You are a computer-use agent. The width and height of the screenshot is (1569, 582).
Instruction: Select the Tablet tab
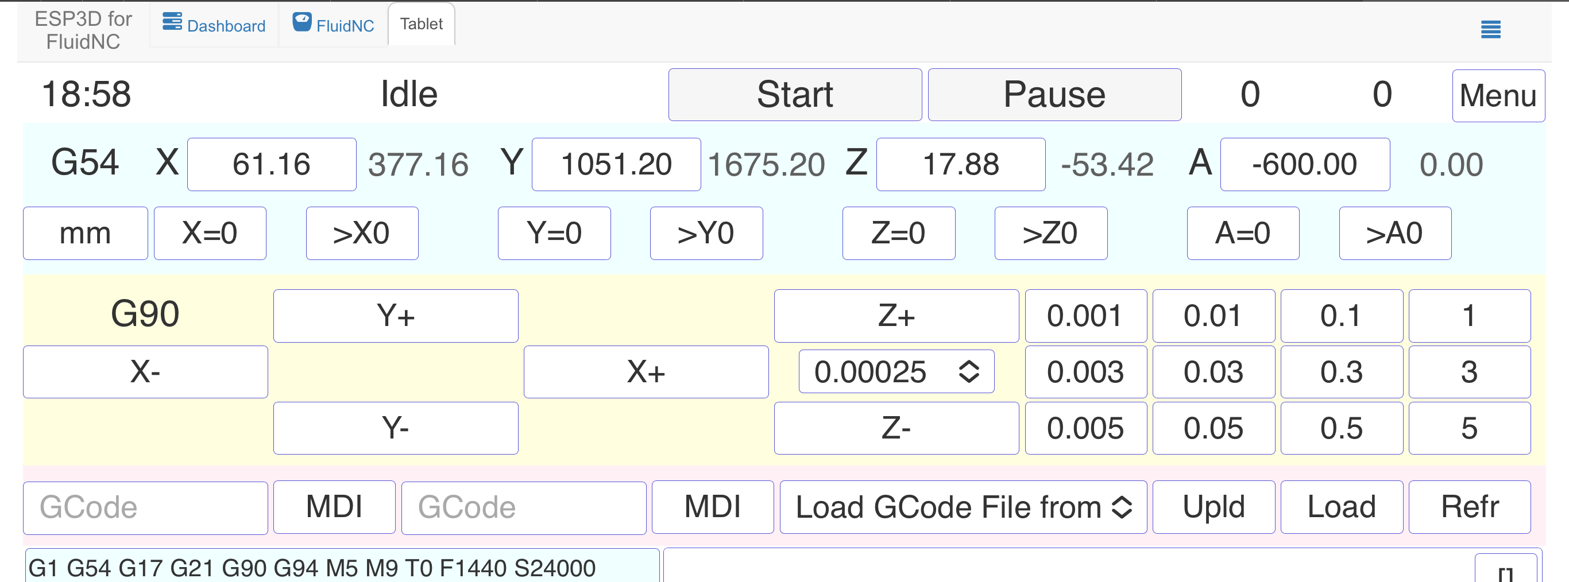(x=421, y=24)
